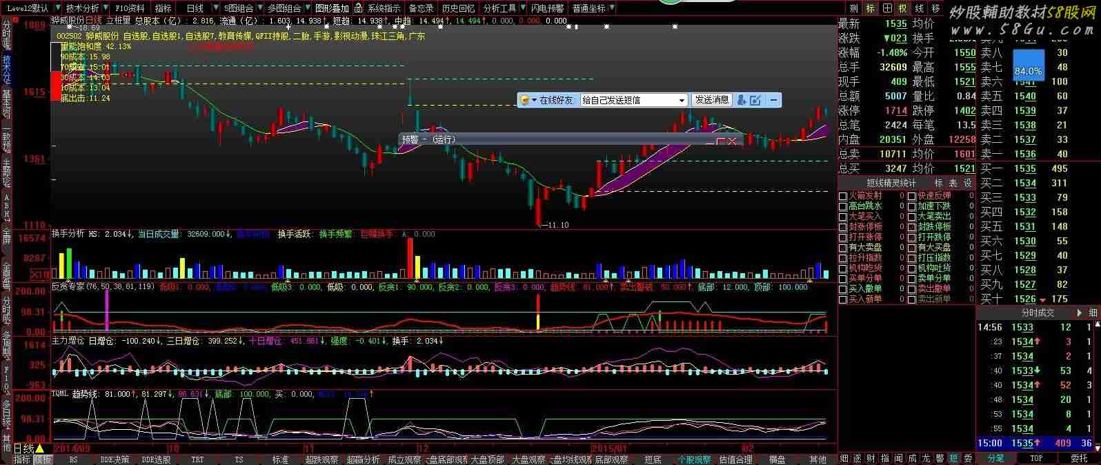1101x465 pixels.
Task: Enable the 火箭发射 checkbox
Action: (842, 196)
